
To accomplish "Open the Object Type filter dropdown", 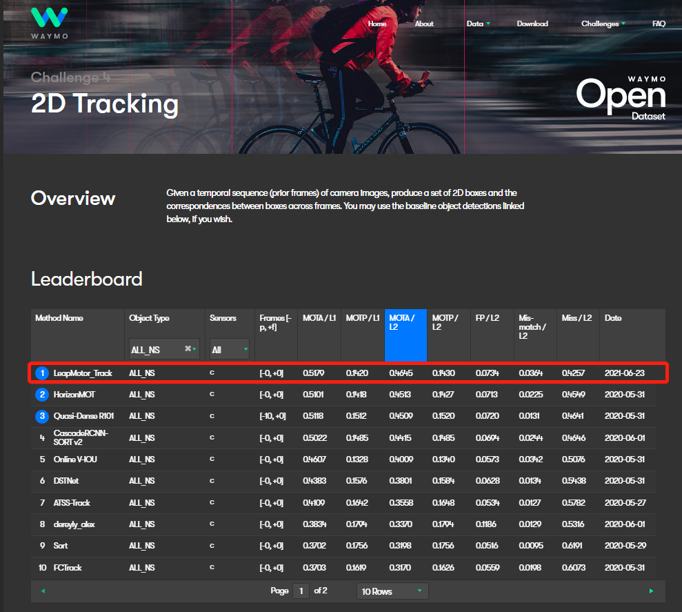I will pyautogui.click(x=164, y=349).
